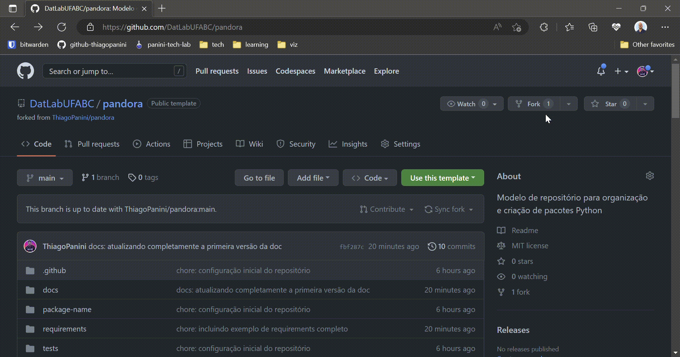This screenshot has height=357, width=680.
Task: Open the Edge settings and more menu
Action: pos(665,27)
